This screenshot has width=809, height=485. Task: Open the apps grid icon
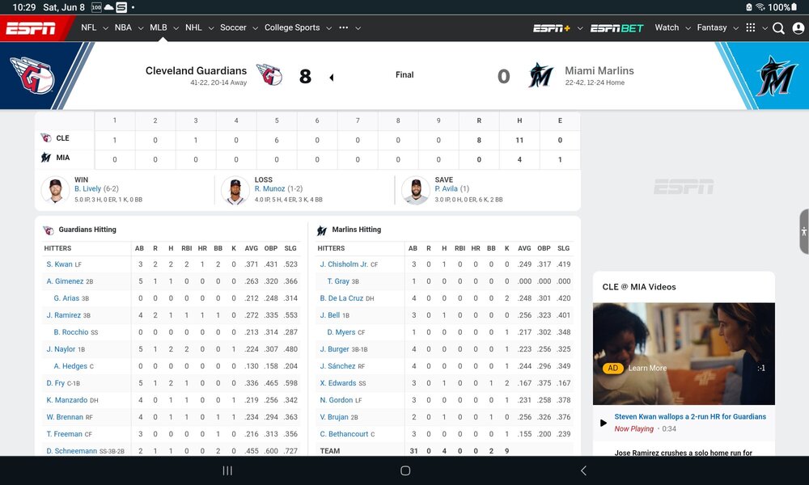[x=751, y=27]
